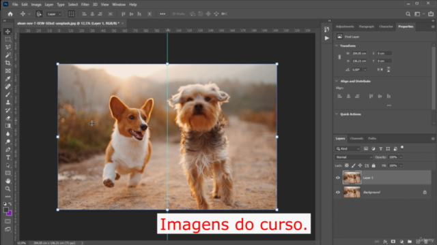Toggle link width and height chain
This screenshot has height=245, width=437.
click(339, 57)
